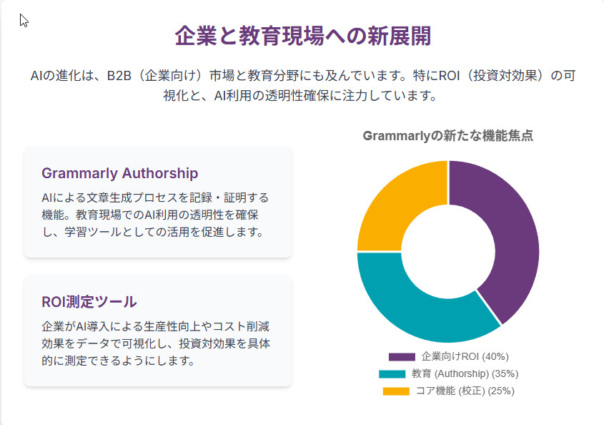This screenshot has height=425, width=604.
Task: Click the purple 企業向けROI legend swatch
Action: [x=402, y=356]
